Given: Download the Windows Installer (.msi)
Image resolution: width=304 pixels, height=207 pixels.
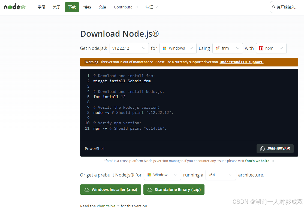Looking at the screenshot, I should (x=111, y=190).
